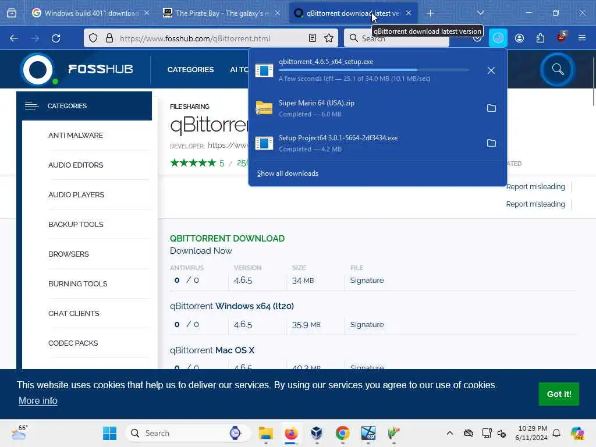
Task: Switch to Windows build 4011 download tab
Action: (91, 13)
